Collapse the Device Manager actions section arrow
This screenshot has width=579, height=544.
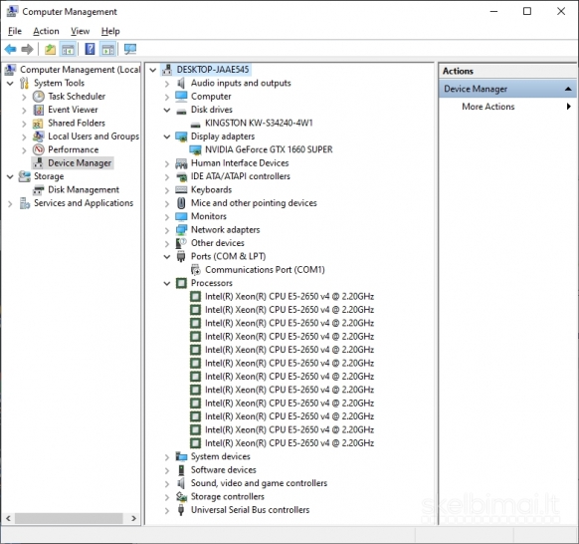coord(568,89)
